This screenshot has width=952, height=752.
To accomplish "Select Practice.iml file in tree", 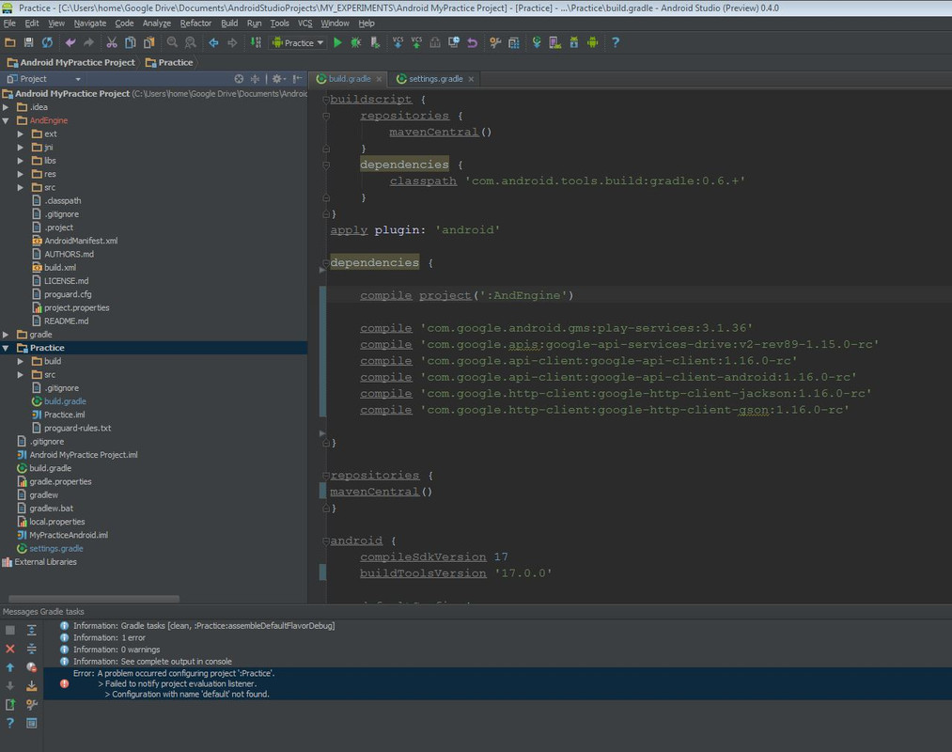I will (64, 415).
